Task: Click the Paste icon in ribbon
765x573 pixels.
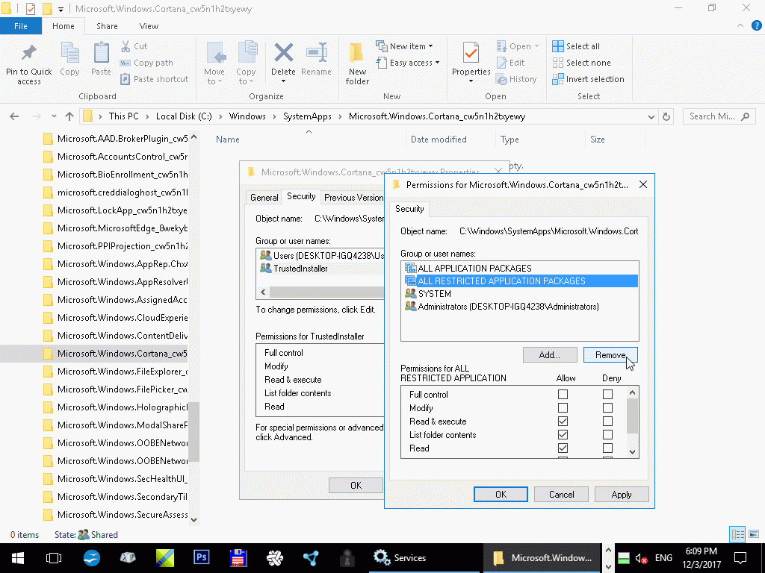Action: coord(101,53)
